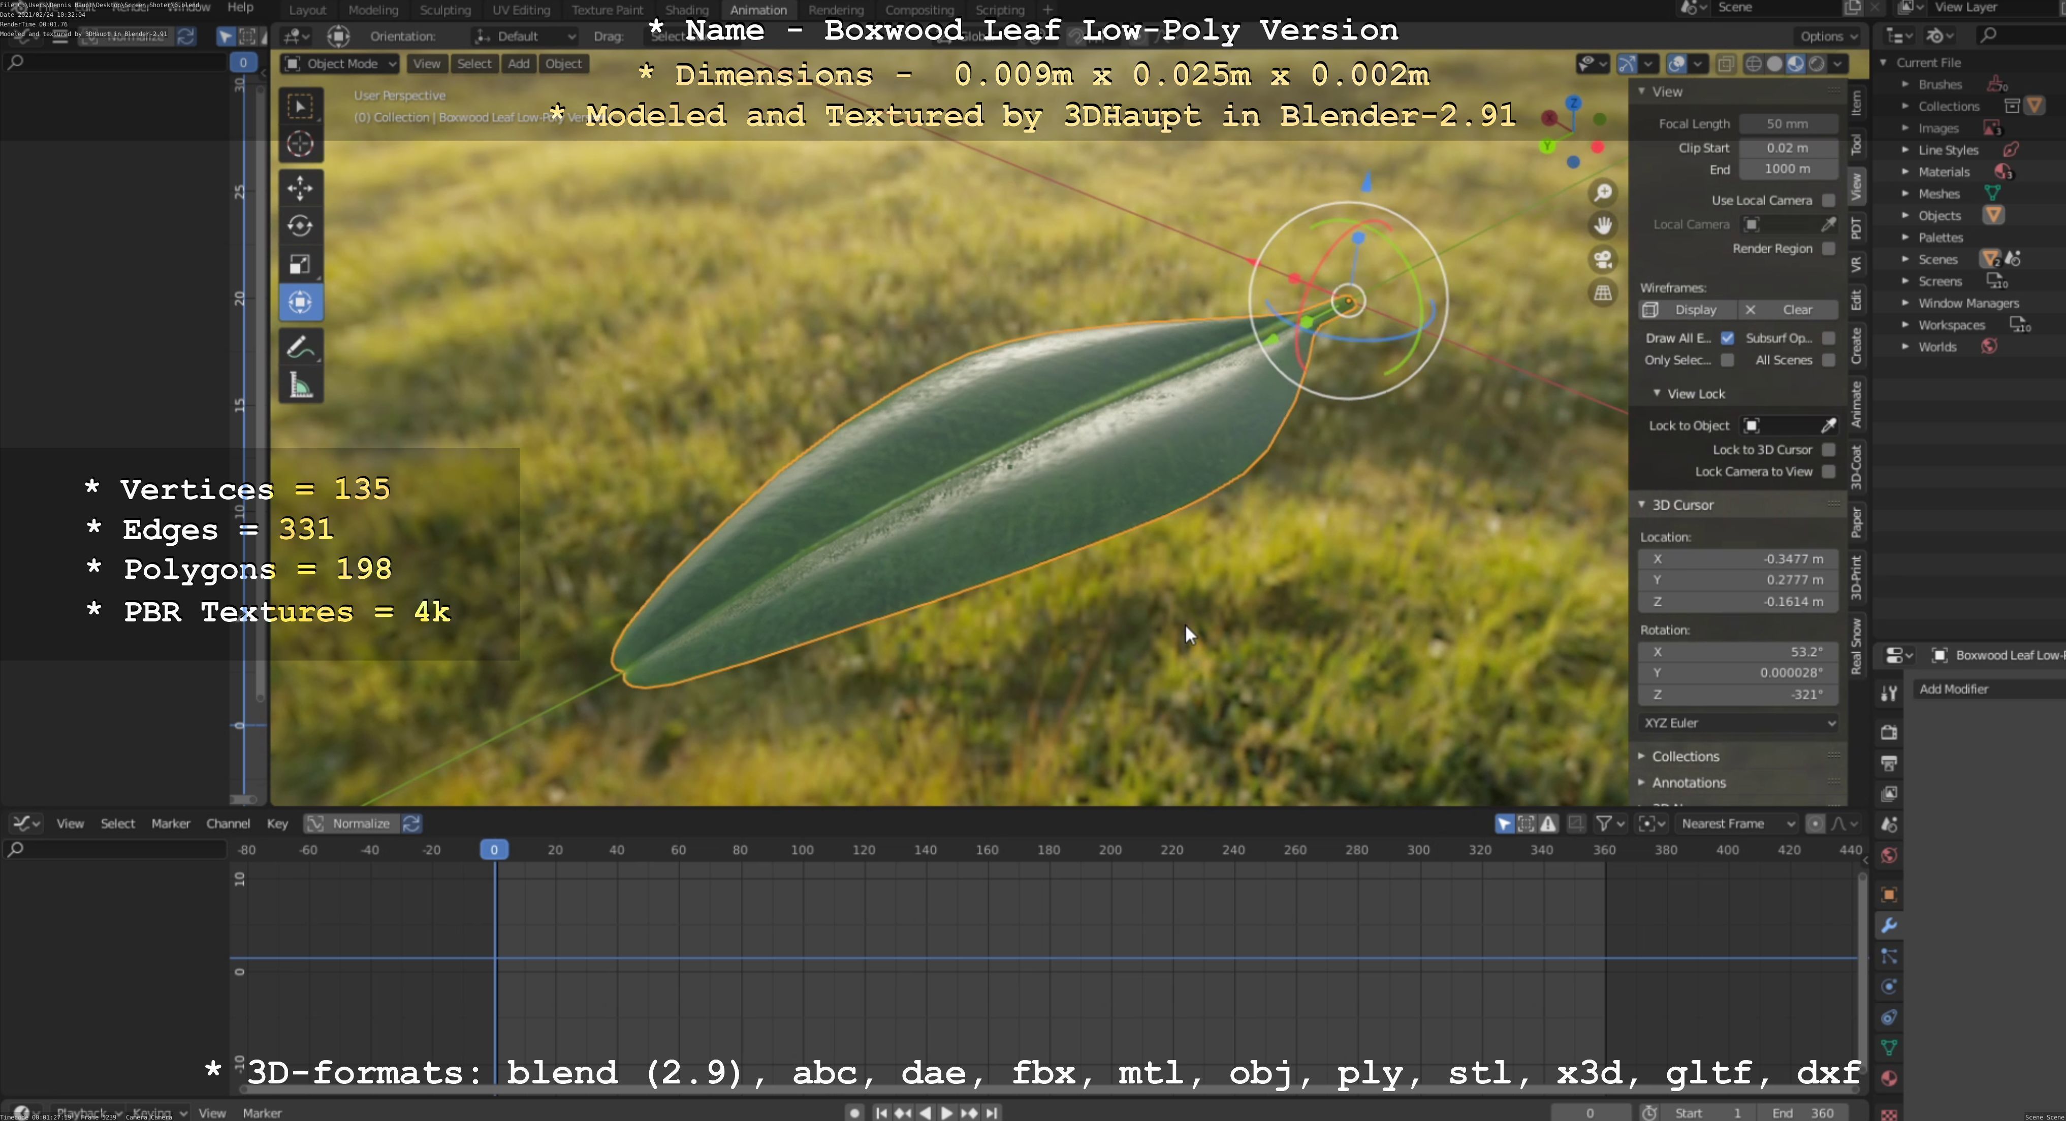Image resolution: width=2066 pixels, height=1121 pixels.
Task: Select the Measure tool
Action: pyautogui.click(x=301, y=385)
